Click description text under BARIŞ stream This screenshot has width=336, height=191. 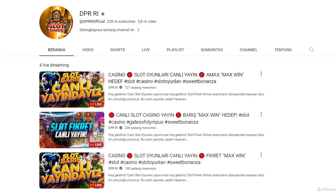pos(186,137)
